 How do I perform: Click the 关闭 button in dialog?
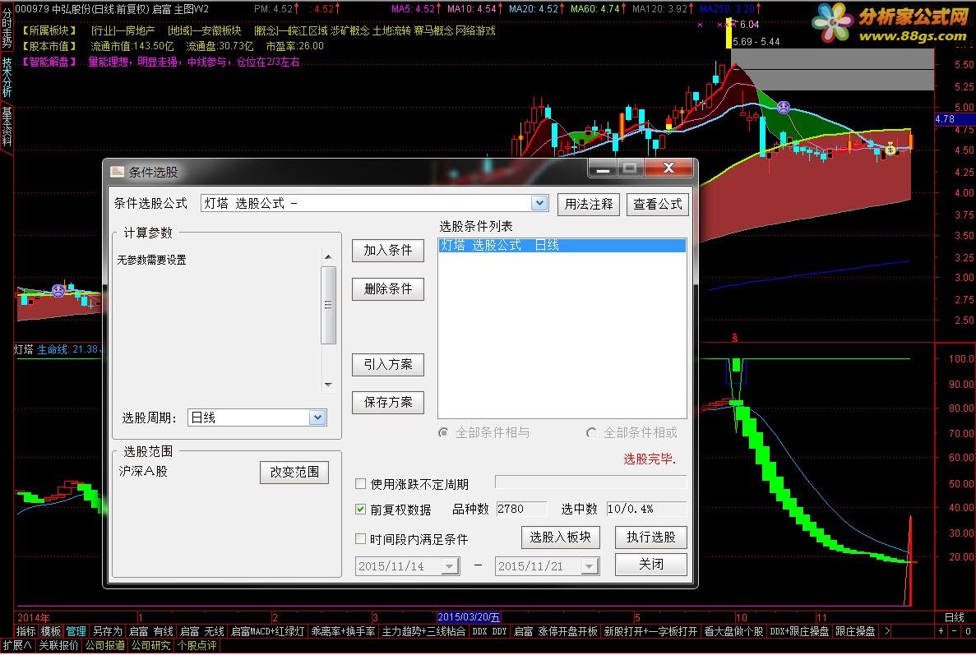(651, 564)
